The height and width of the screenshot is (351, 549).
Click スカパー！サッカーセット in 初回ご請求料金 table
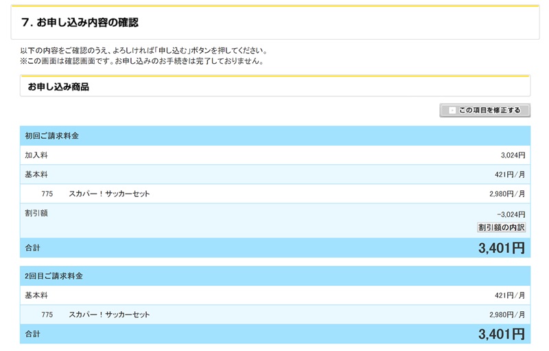click(x=109, y=194)
